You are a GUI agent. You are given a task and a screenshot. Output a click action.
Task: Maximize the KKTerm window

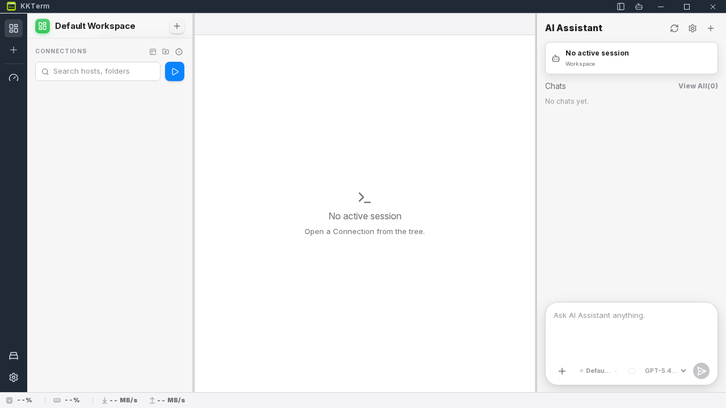coord(687,7)
